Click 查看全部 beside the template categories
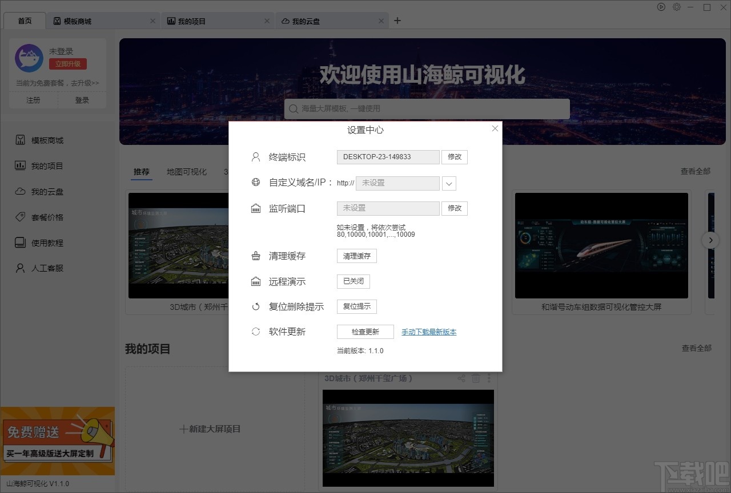Viewport: 731px width, 493px height. 696,171
